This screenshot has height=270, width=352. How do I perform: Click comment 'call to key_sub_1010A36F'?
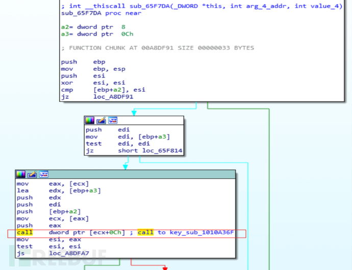point(186,232)
